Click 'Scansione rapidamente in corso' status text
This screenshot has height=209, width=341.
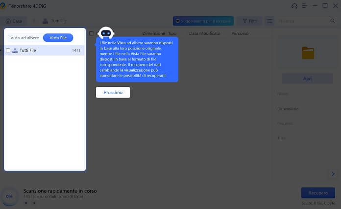pos(60,191)
